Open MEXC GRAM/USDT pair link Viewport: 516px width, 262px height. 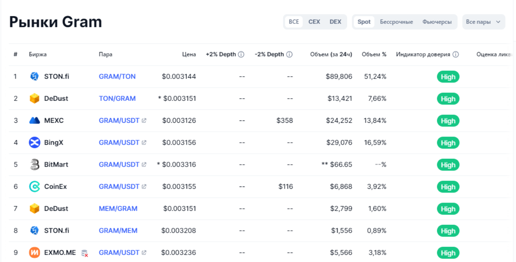coord(119,120)
